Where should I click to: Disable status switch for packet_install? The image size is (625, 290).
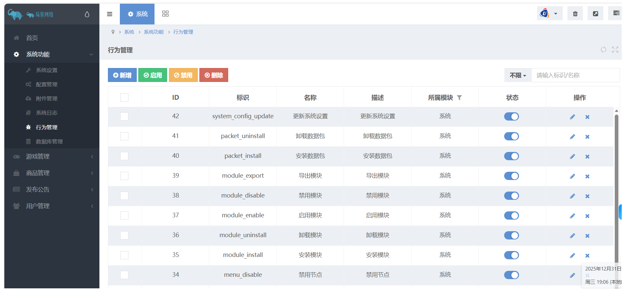[511, 156]
